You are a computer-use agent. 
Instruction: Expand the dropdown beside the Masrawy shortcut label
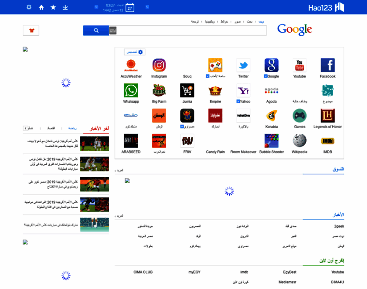coord(182,127)
